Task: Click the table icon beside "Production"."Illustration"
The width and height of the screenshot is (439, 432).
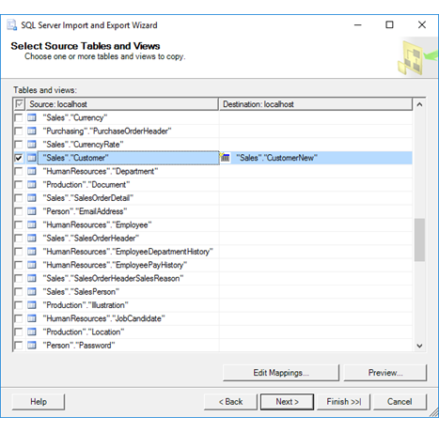Action: pyautogui.click(x=32, y=305)
